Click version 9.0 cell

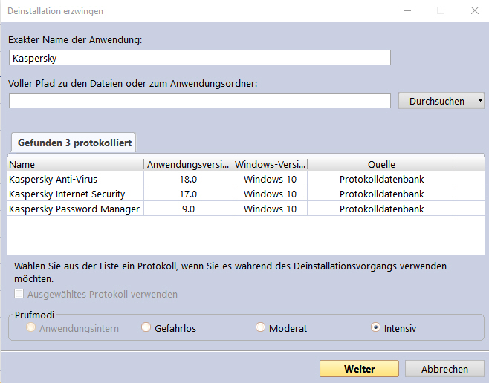(188, 209)
